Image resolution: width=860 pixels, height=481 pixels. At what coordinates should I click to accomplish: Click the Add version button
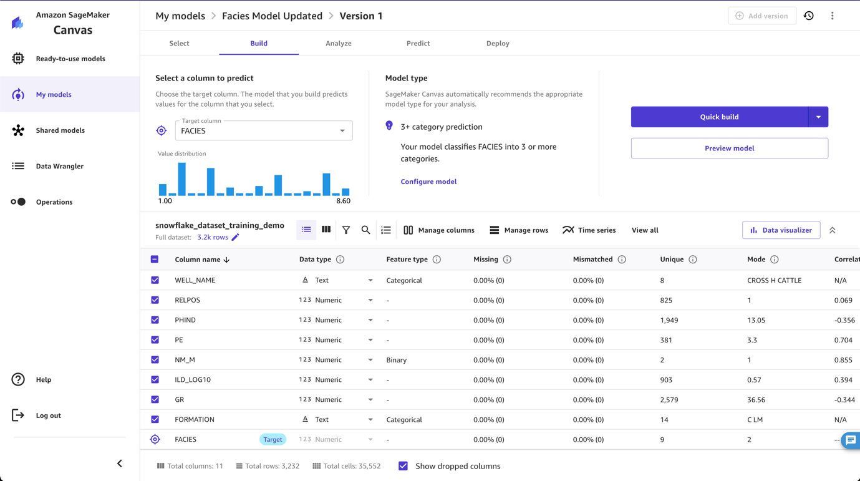tap(762, 16)
